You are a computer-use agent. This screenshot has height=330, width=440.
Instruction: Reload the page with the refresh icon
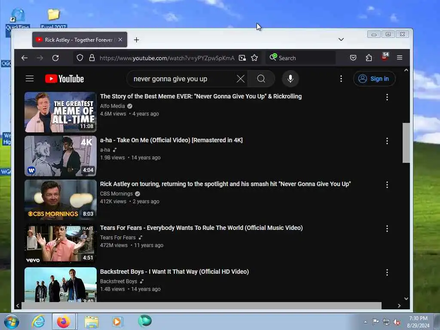coord(55,58)
